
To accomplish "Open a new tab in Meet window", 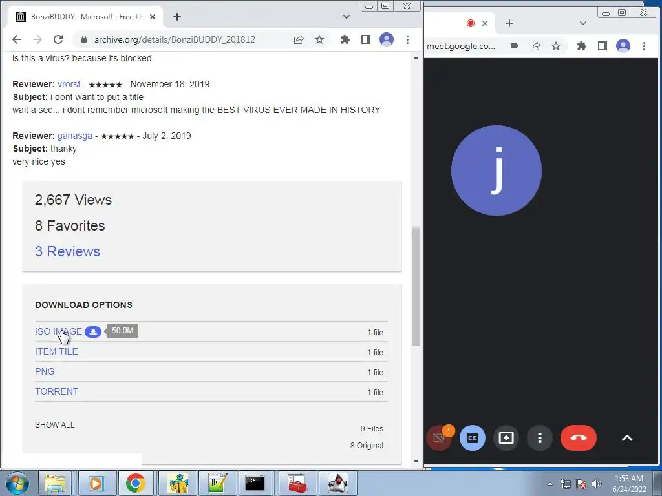I will tap(509, 23).
